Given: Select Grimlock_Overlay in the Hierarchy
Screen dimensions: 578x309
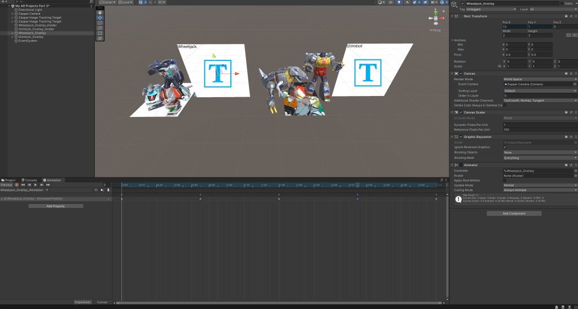Looking at the screenshot, I should [x=30, y=37].
